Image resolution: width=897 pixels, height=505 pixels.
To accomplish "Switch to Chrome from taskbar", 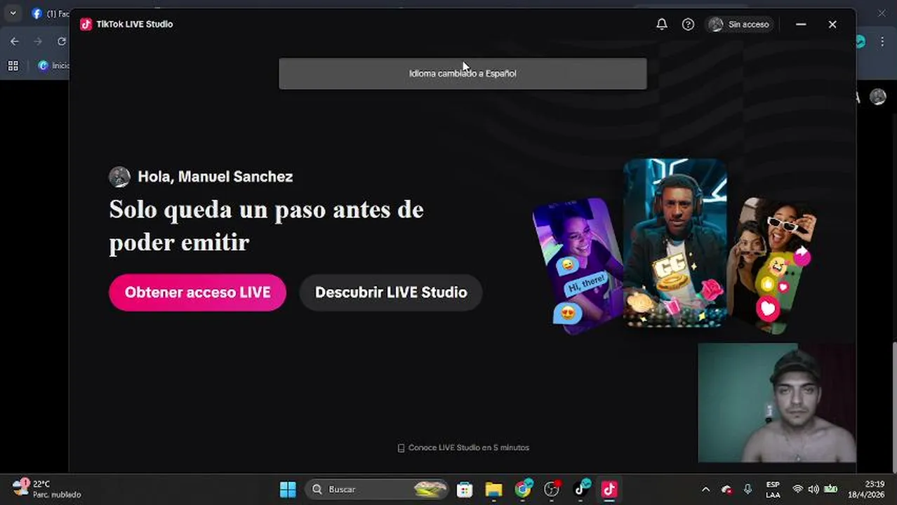I will click(x=523, y=490).
